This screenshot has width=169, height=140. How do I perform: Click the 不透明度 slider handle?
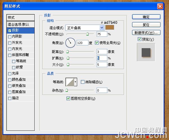click(87, 34)
